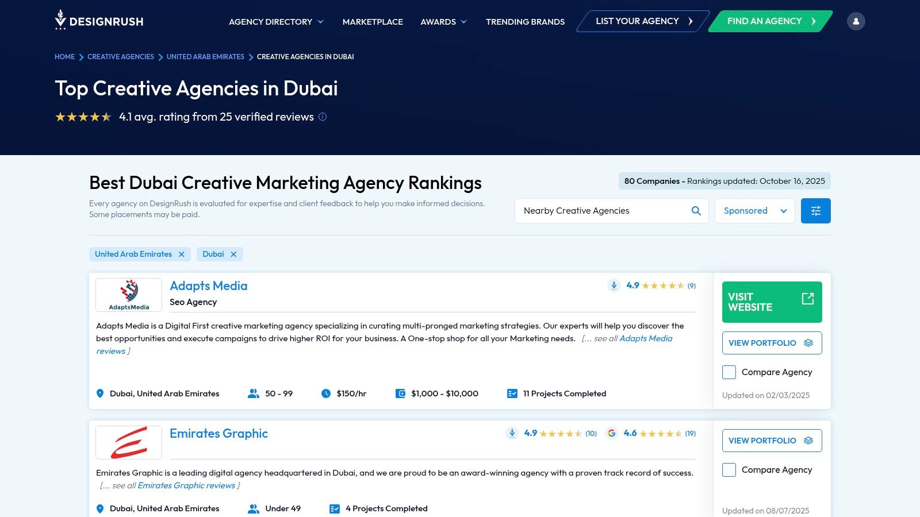
Task: Click the Adapts Media star rating
Action: (x=663, y=285)
